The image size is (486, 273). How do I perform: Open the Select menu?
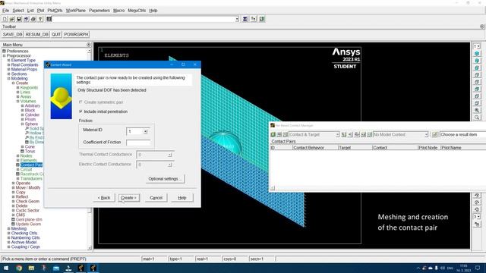click(x=18, y=11)
